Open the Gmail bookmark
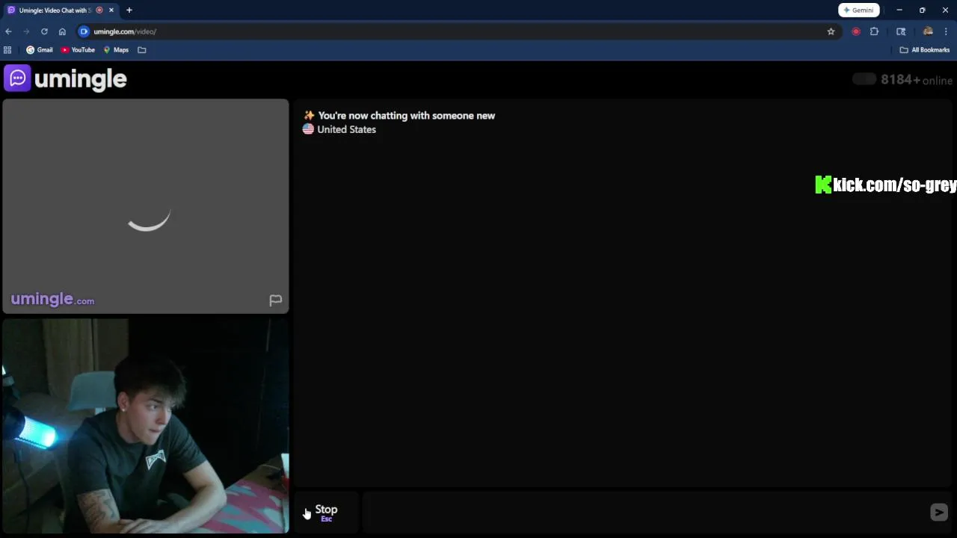The image size is (957, 538). tap(40, 50)
